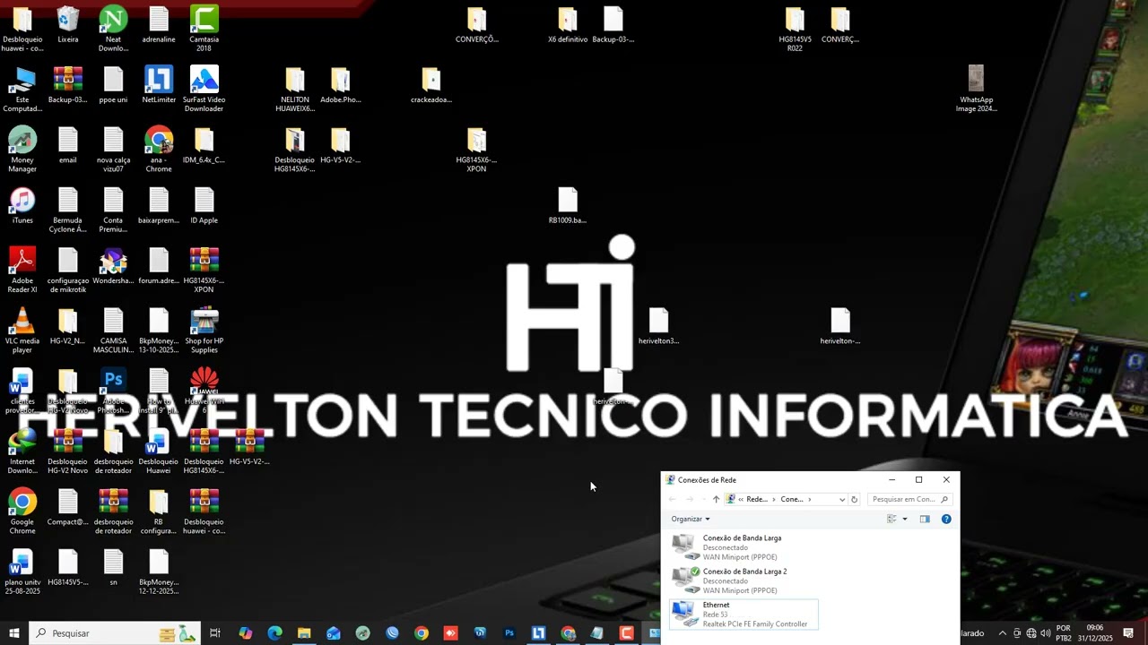Open Task View on the taskbar
The width and height of the screenshot is (1148, 645).
pos(215,633)
